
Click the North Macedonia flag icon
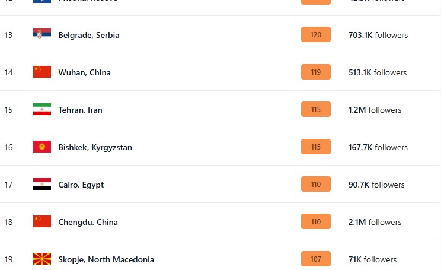coord(42,259)
